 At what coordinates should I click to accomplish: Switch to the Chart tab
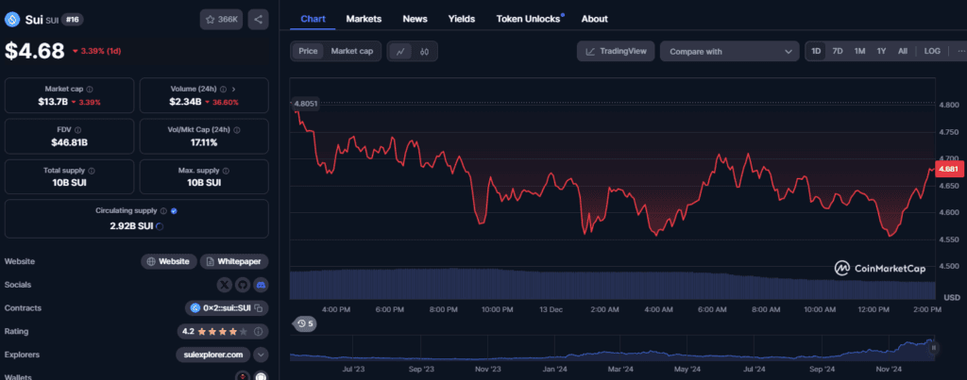pos(313,19)
